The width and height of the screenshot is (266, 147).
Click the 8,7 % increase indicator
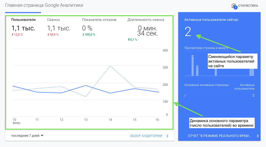133,39
